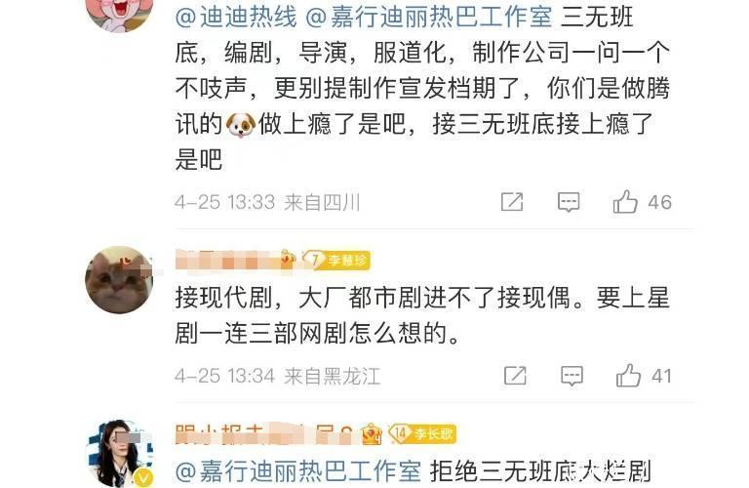
Task: Like the comment with 41 likes
Action: (644, 375)
